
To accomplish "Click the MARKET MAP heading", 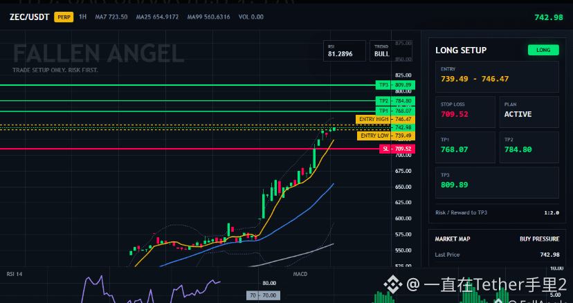I will pos(453,239).
